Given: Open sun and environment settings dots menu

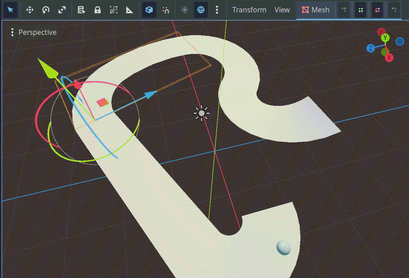Looking at the screenshot, I should [217, 10].
